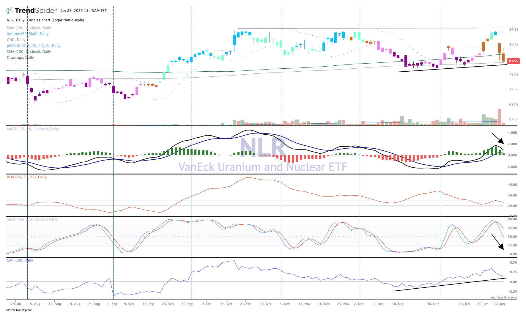
Task: Select the NLR, Daily, Candles chart title
Action: 45,20
